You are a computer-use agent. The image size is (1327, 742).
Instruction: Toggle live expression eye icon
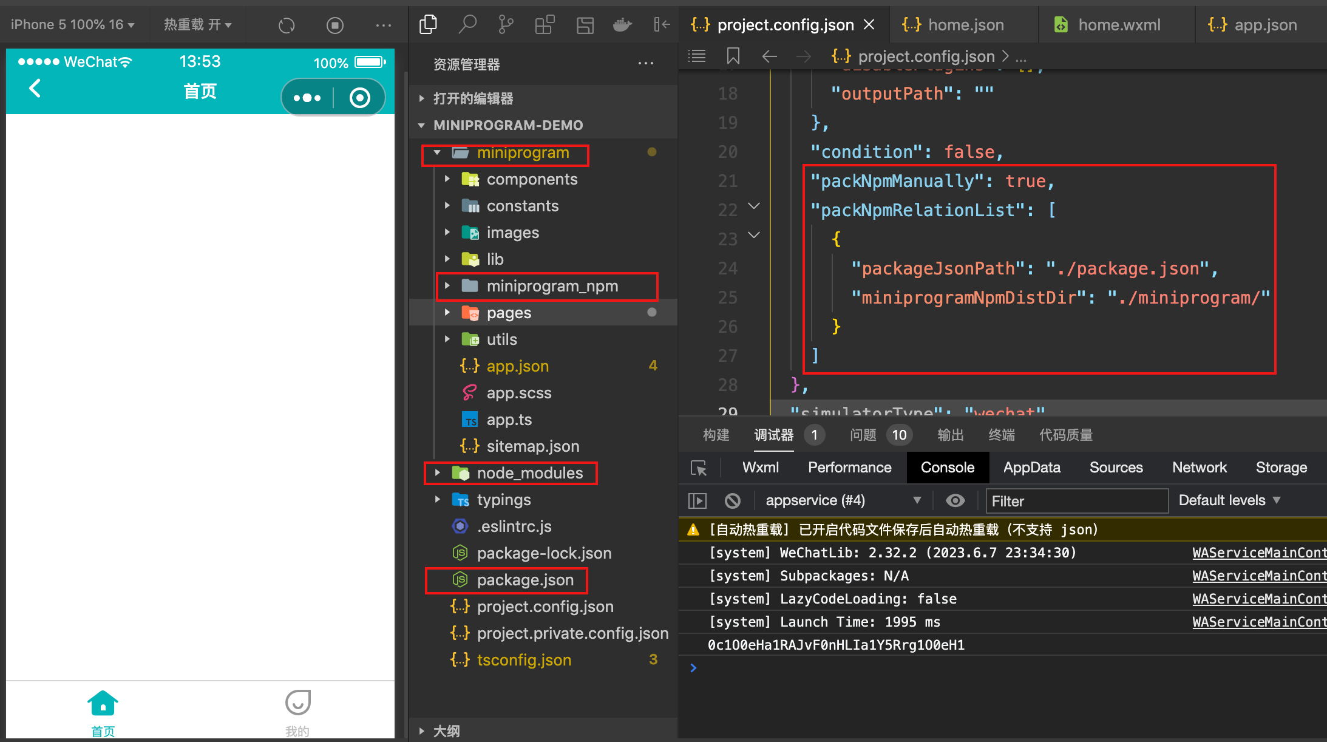click(x=955, y=500)
